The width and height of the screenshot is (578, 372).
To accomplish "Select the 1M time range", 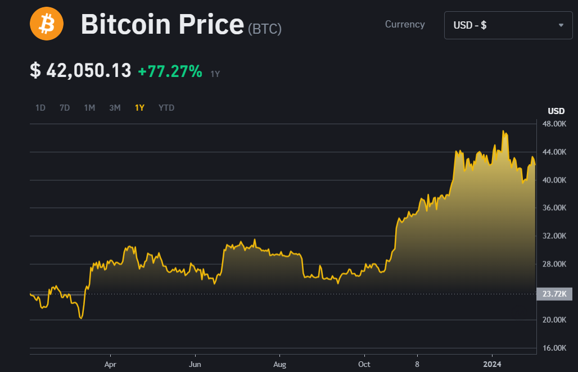I will pyautogui.click(x=89, y=108).
